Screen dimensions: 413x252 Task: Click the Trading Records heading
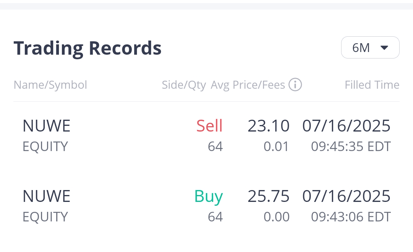(x=88, y=48)
